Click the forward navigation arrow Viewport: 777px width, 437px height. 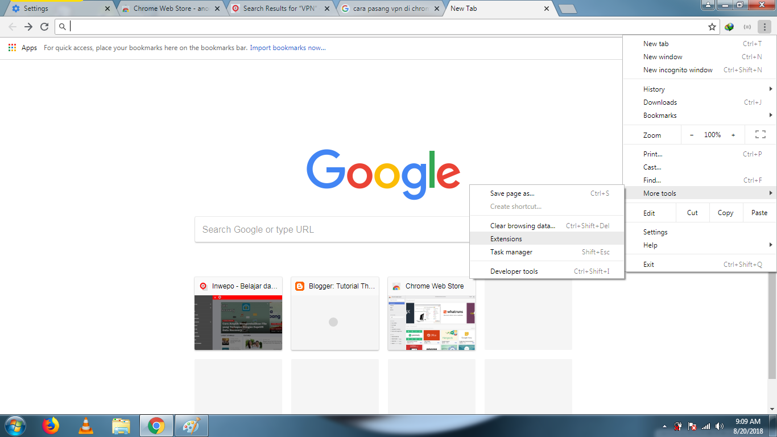[28, 26]
